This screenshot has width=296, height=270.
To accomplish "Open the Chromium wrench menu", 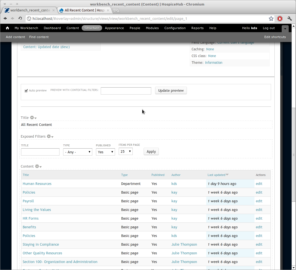I will click(290, 18).
